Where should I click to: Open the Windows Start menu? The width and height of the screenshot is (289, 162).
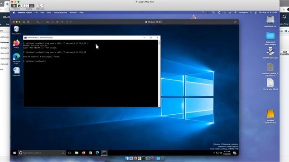click(14, 153)
